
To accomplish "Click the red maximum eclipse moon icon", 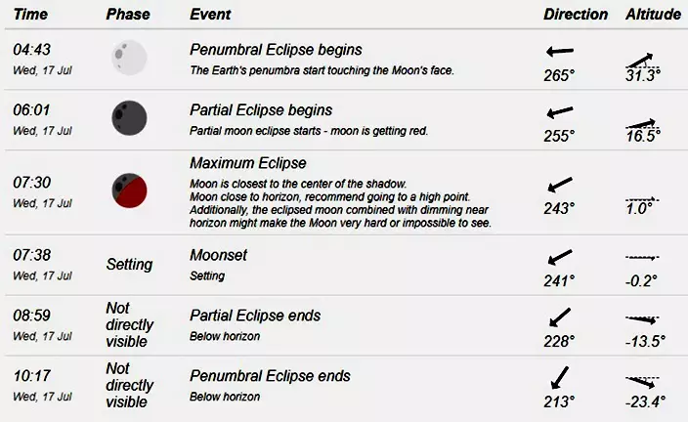I will point(129,190).
